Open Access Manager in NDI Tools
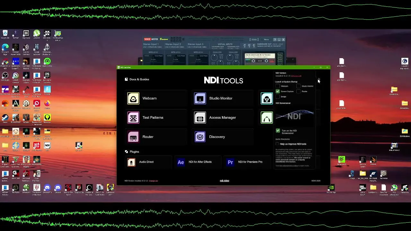411x231 pixels. [223, 117]
